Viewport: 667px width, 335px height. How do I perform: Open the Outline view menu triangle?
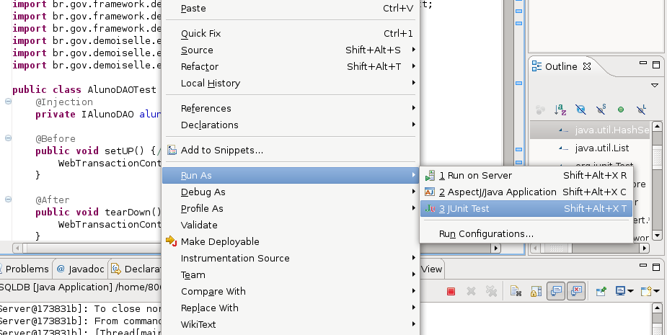click(x=655, y=85)
